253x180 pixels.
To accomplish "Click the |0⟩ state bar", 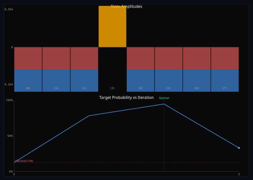I will click(28, 69).
